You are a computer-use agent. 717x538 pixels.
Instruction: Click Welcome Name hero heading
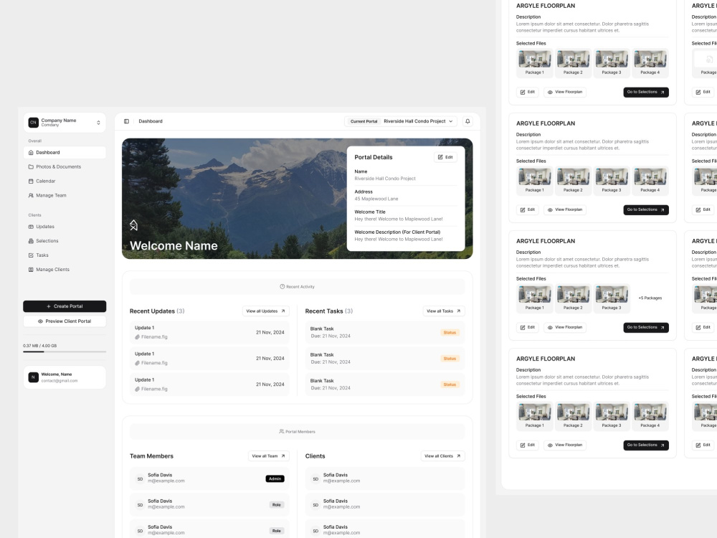pyautogui.click(x=174, y=245)
